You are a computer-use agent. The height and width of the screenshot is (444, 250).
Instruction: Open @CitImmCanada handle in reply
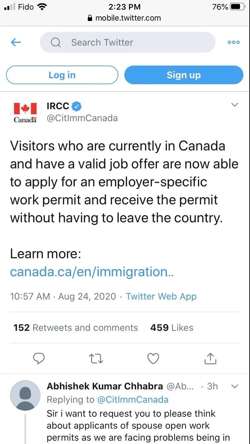pyautogui.click(x=133, y=399)
